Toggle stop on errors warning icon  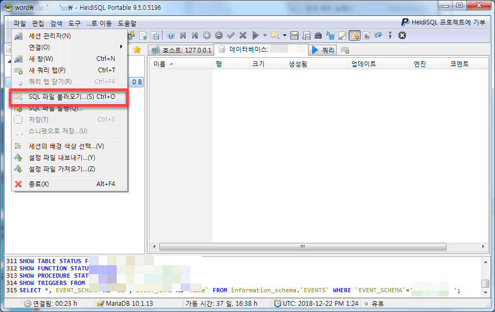(354, 35)
